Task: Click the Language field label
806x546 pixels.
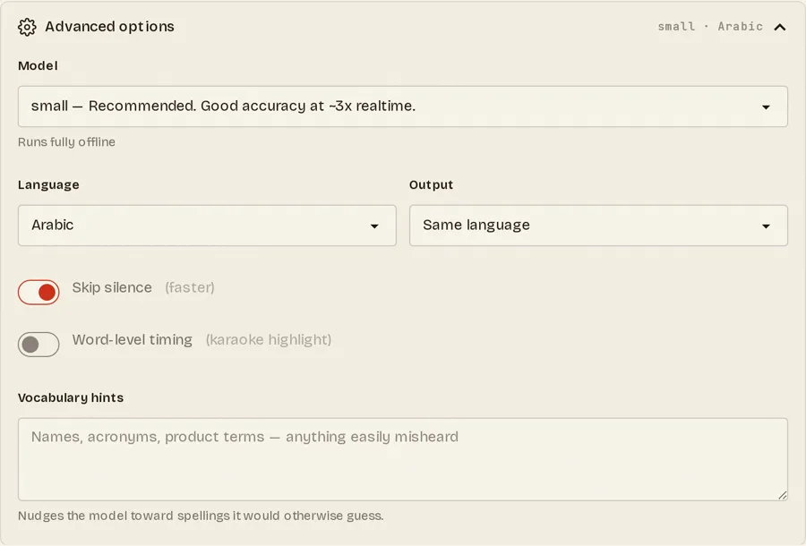Action: coord(48,185)
